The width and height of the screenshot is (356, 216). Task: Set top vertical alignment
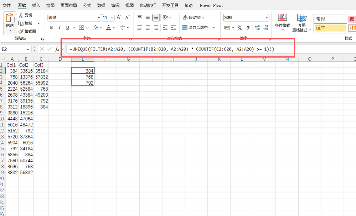(140, 17)
